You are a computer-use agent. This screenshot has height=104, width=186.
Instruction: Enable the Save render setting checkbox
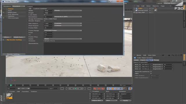pos(3,11)
